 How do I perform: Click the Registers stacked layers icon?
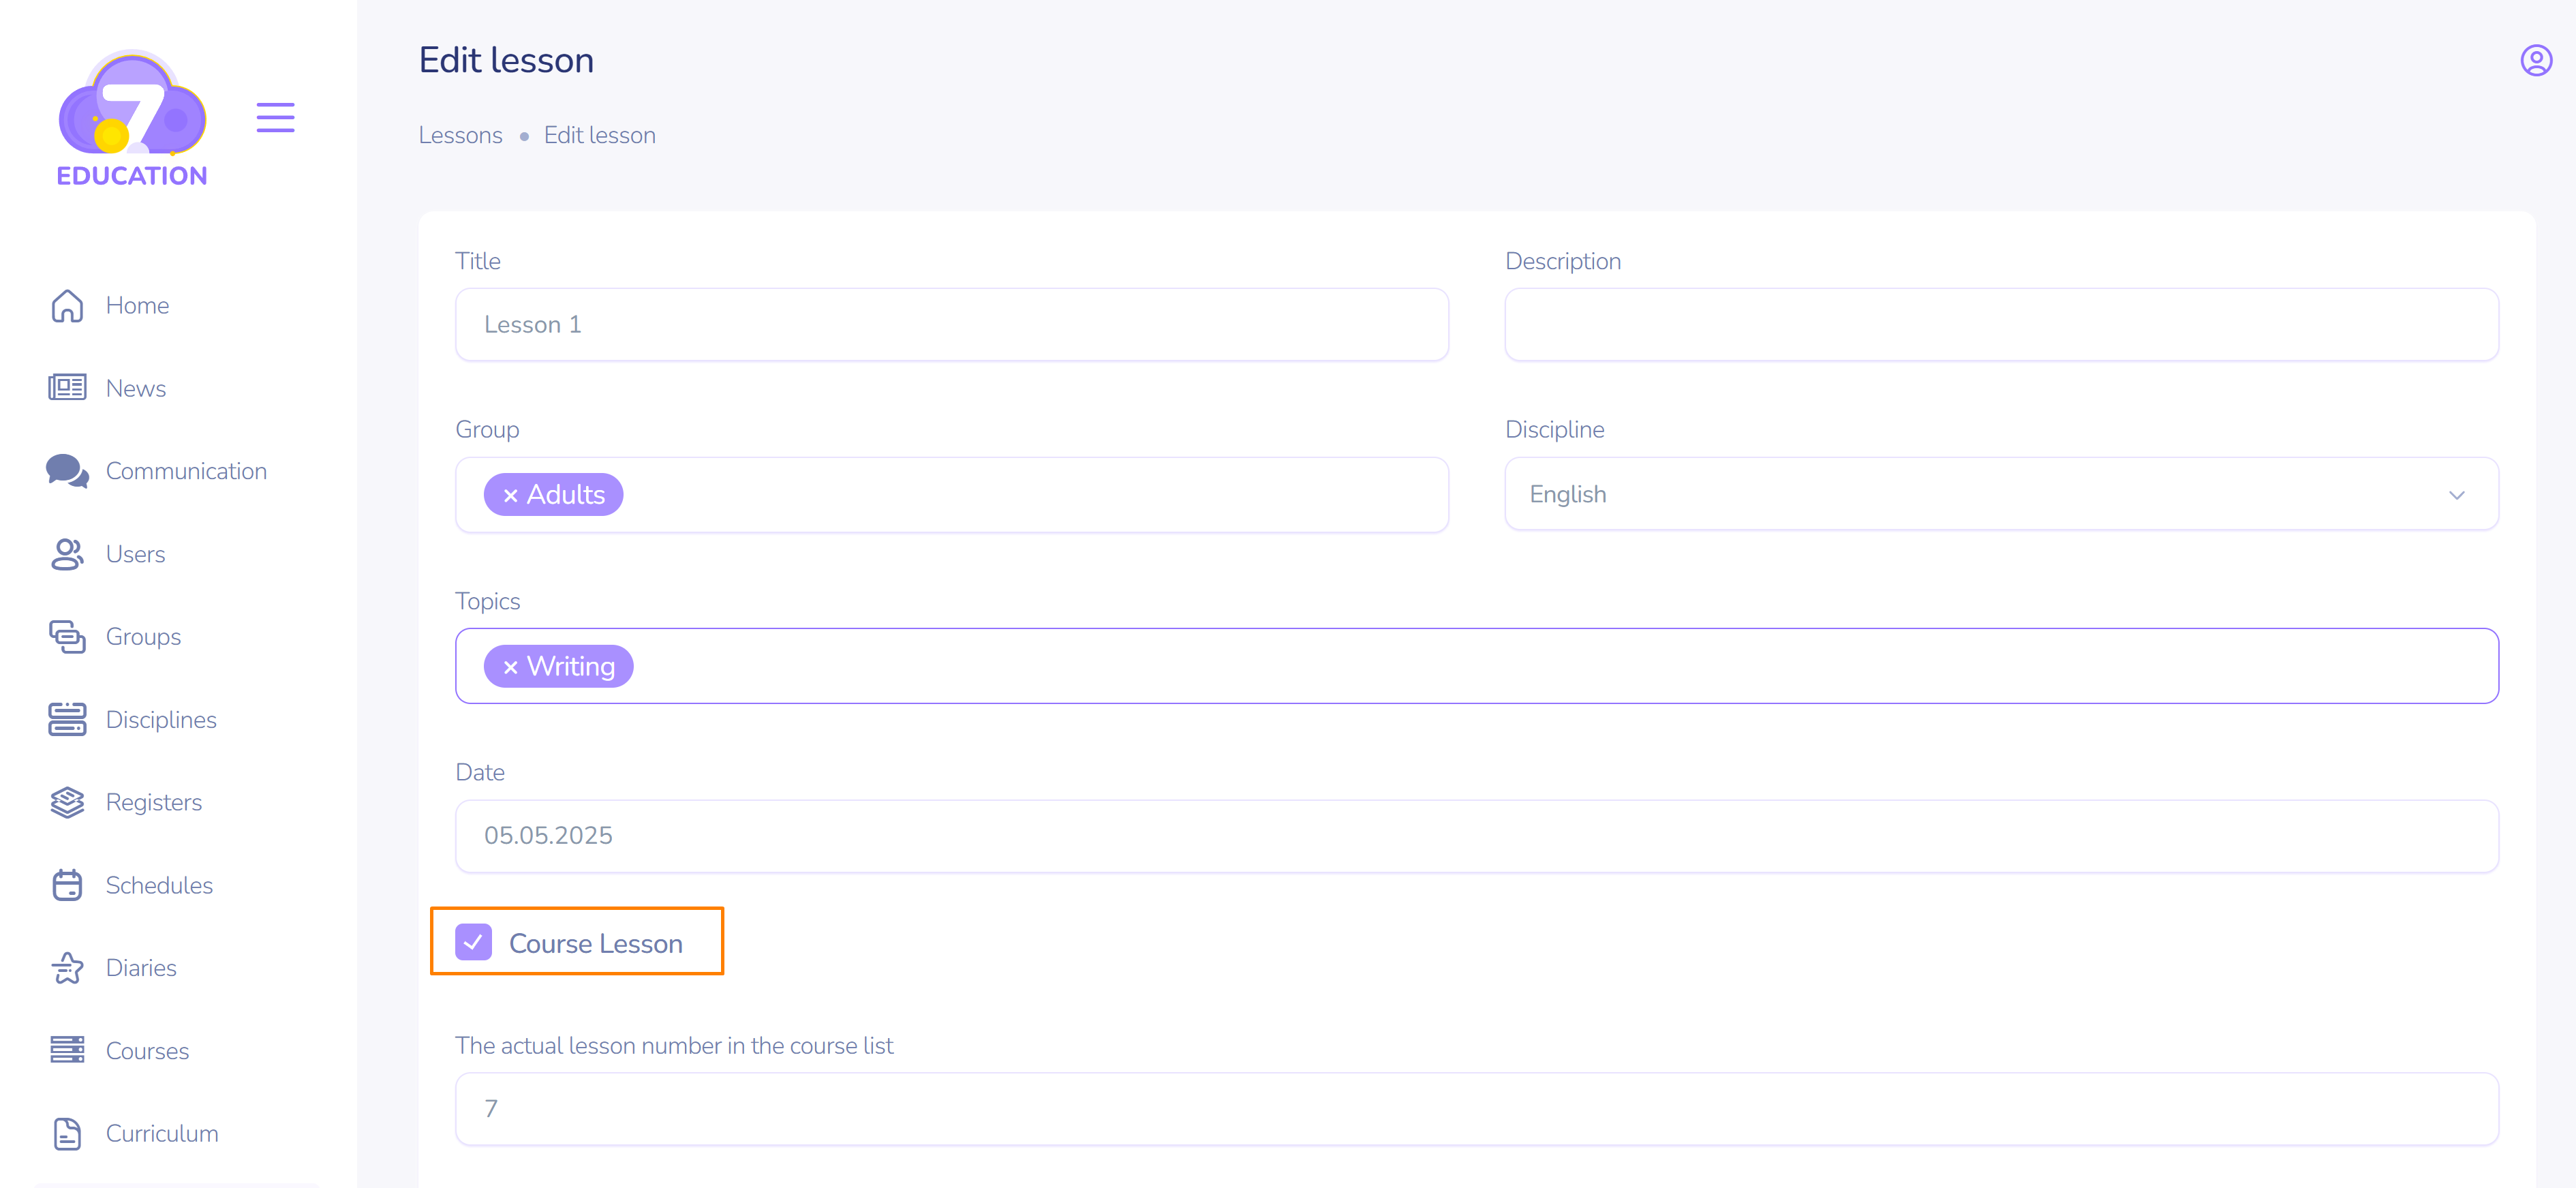pyautogui.click(x=67, y=802)
